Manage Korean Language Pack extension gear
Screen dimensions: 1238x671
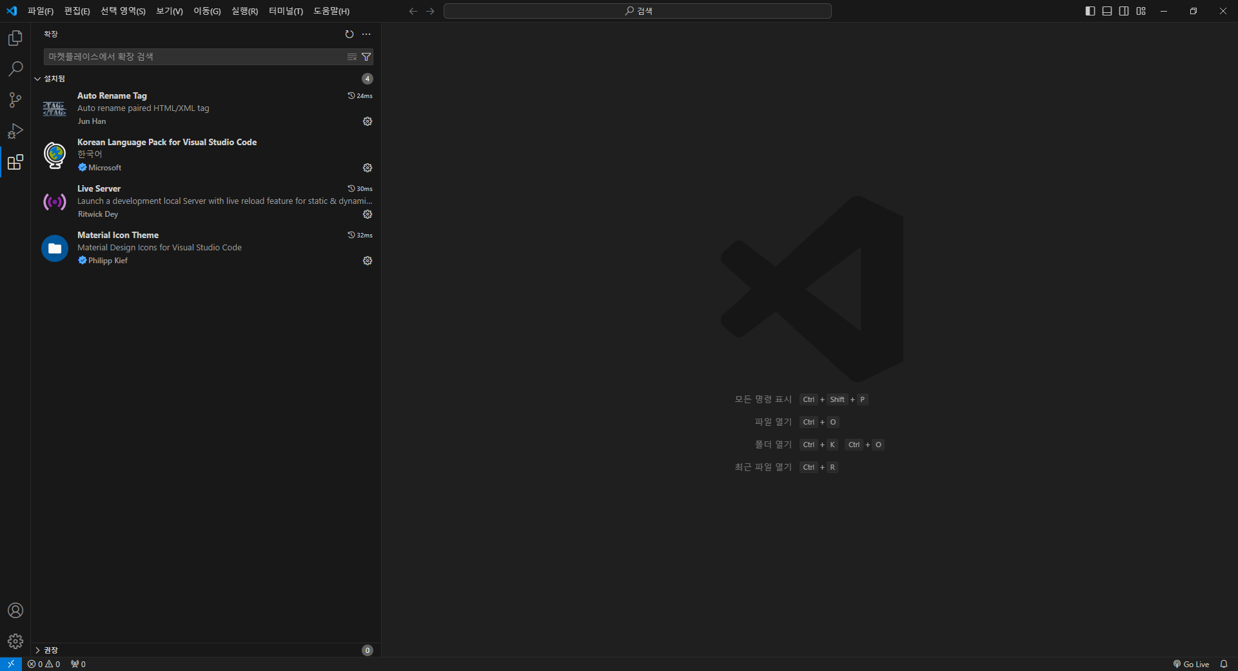pyautogui.click(x=368, y=168)
